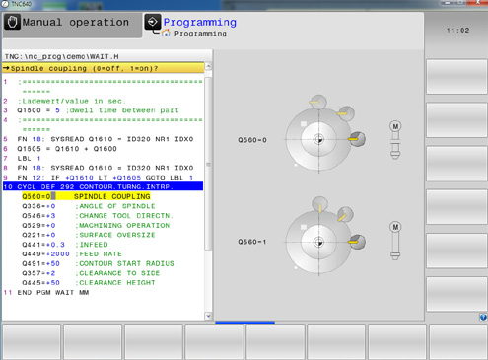The height and width of the screenshot is (360, 488).
Task: Click the blue soft-key row indicator bar
Action: [x=244, y=323]
